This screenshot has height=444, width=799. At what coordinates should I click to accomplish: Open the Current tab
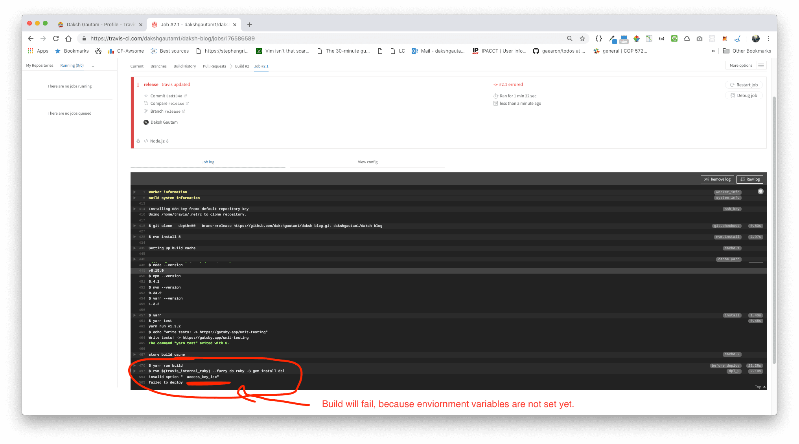137,66
